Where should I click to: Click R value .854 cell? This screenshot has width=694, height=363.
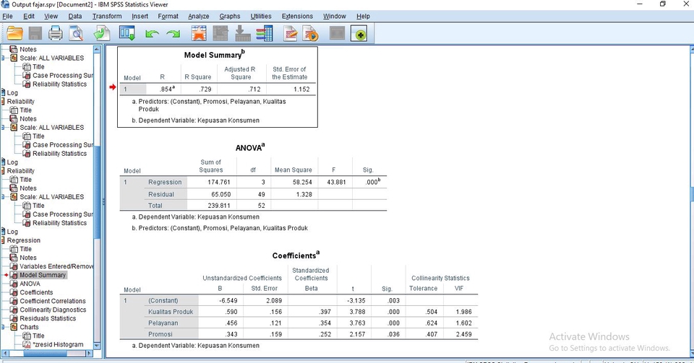click(x=167, y=89)
